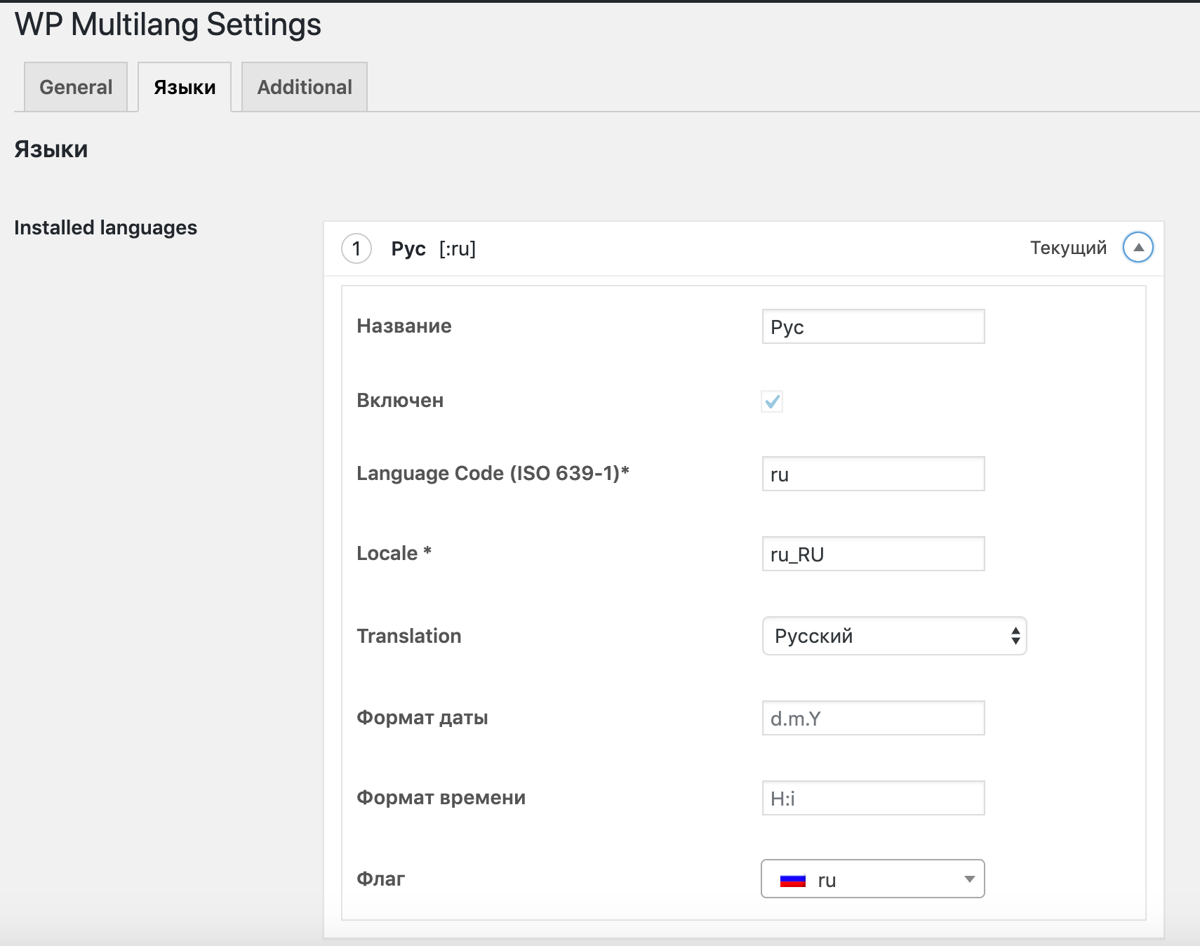Select the Языки tab
Image resolution: width=1200 pixels, height=946 pixels.
tap(185, 87)
